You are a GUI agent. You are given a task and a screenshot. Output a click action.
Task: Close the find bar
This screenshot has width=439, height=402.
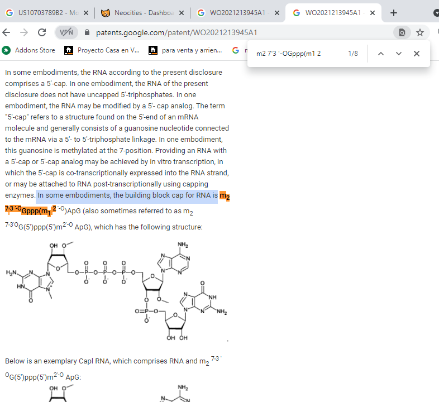pos(416,54)
